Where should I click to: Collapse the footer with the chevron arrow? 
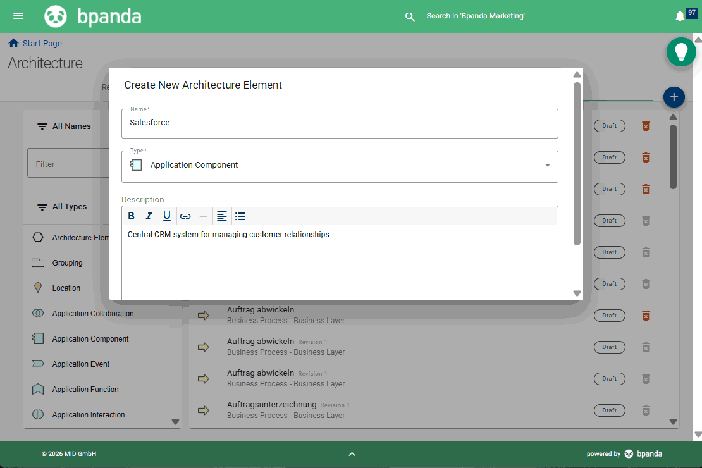pos(352,453)
